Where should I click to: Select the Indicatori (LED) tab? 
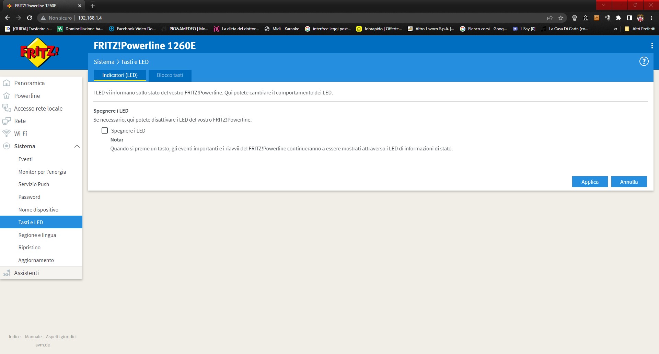click(x=120, y=75)
